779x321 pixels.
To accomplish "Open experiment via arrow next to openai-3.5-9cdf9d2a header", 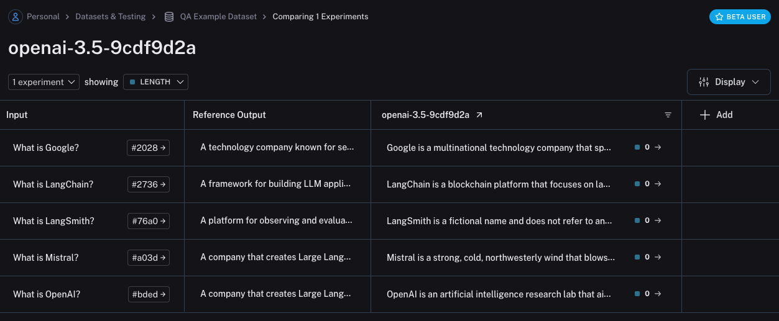I will (479, 115).
